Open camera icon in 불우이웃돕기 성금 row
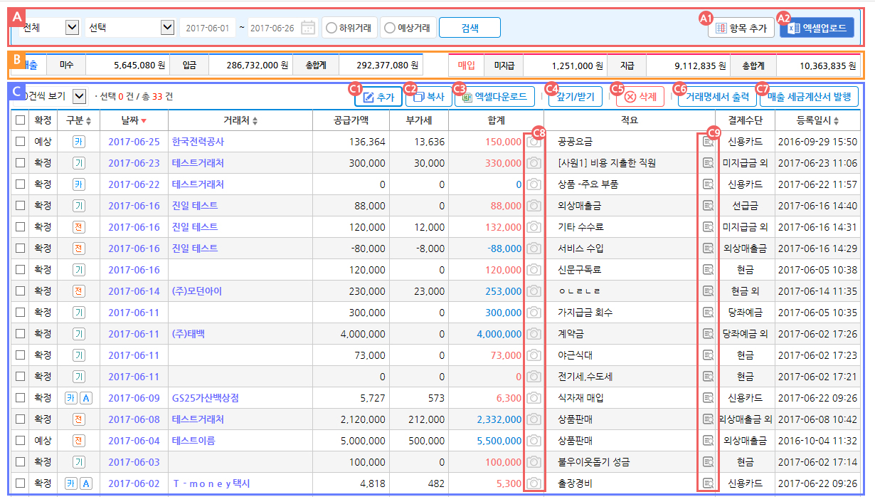875x497 pixels. click(534, 462)
